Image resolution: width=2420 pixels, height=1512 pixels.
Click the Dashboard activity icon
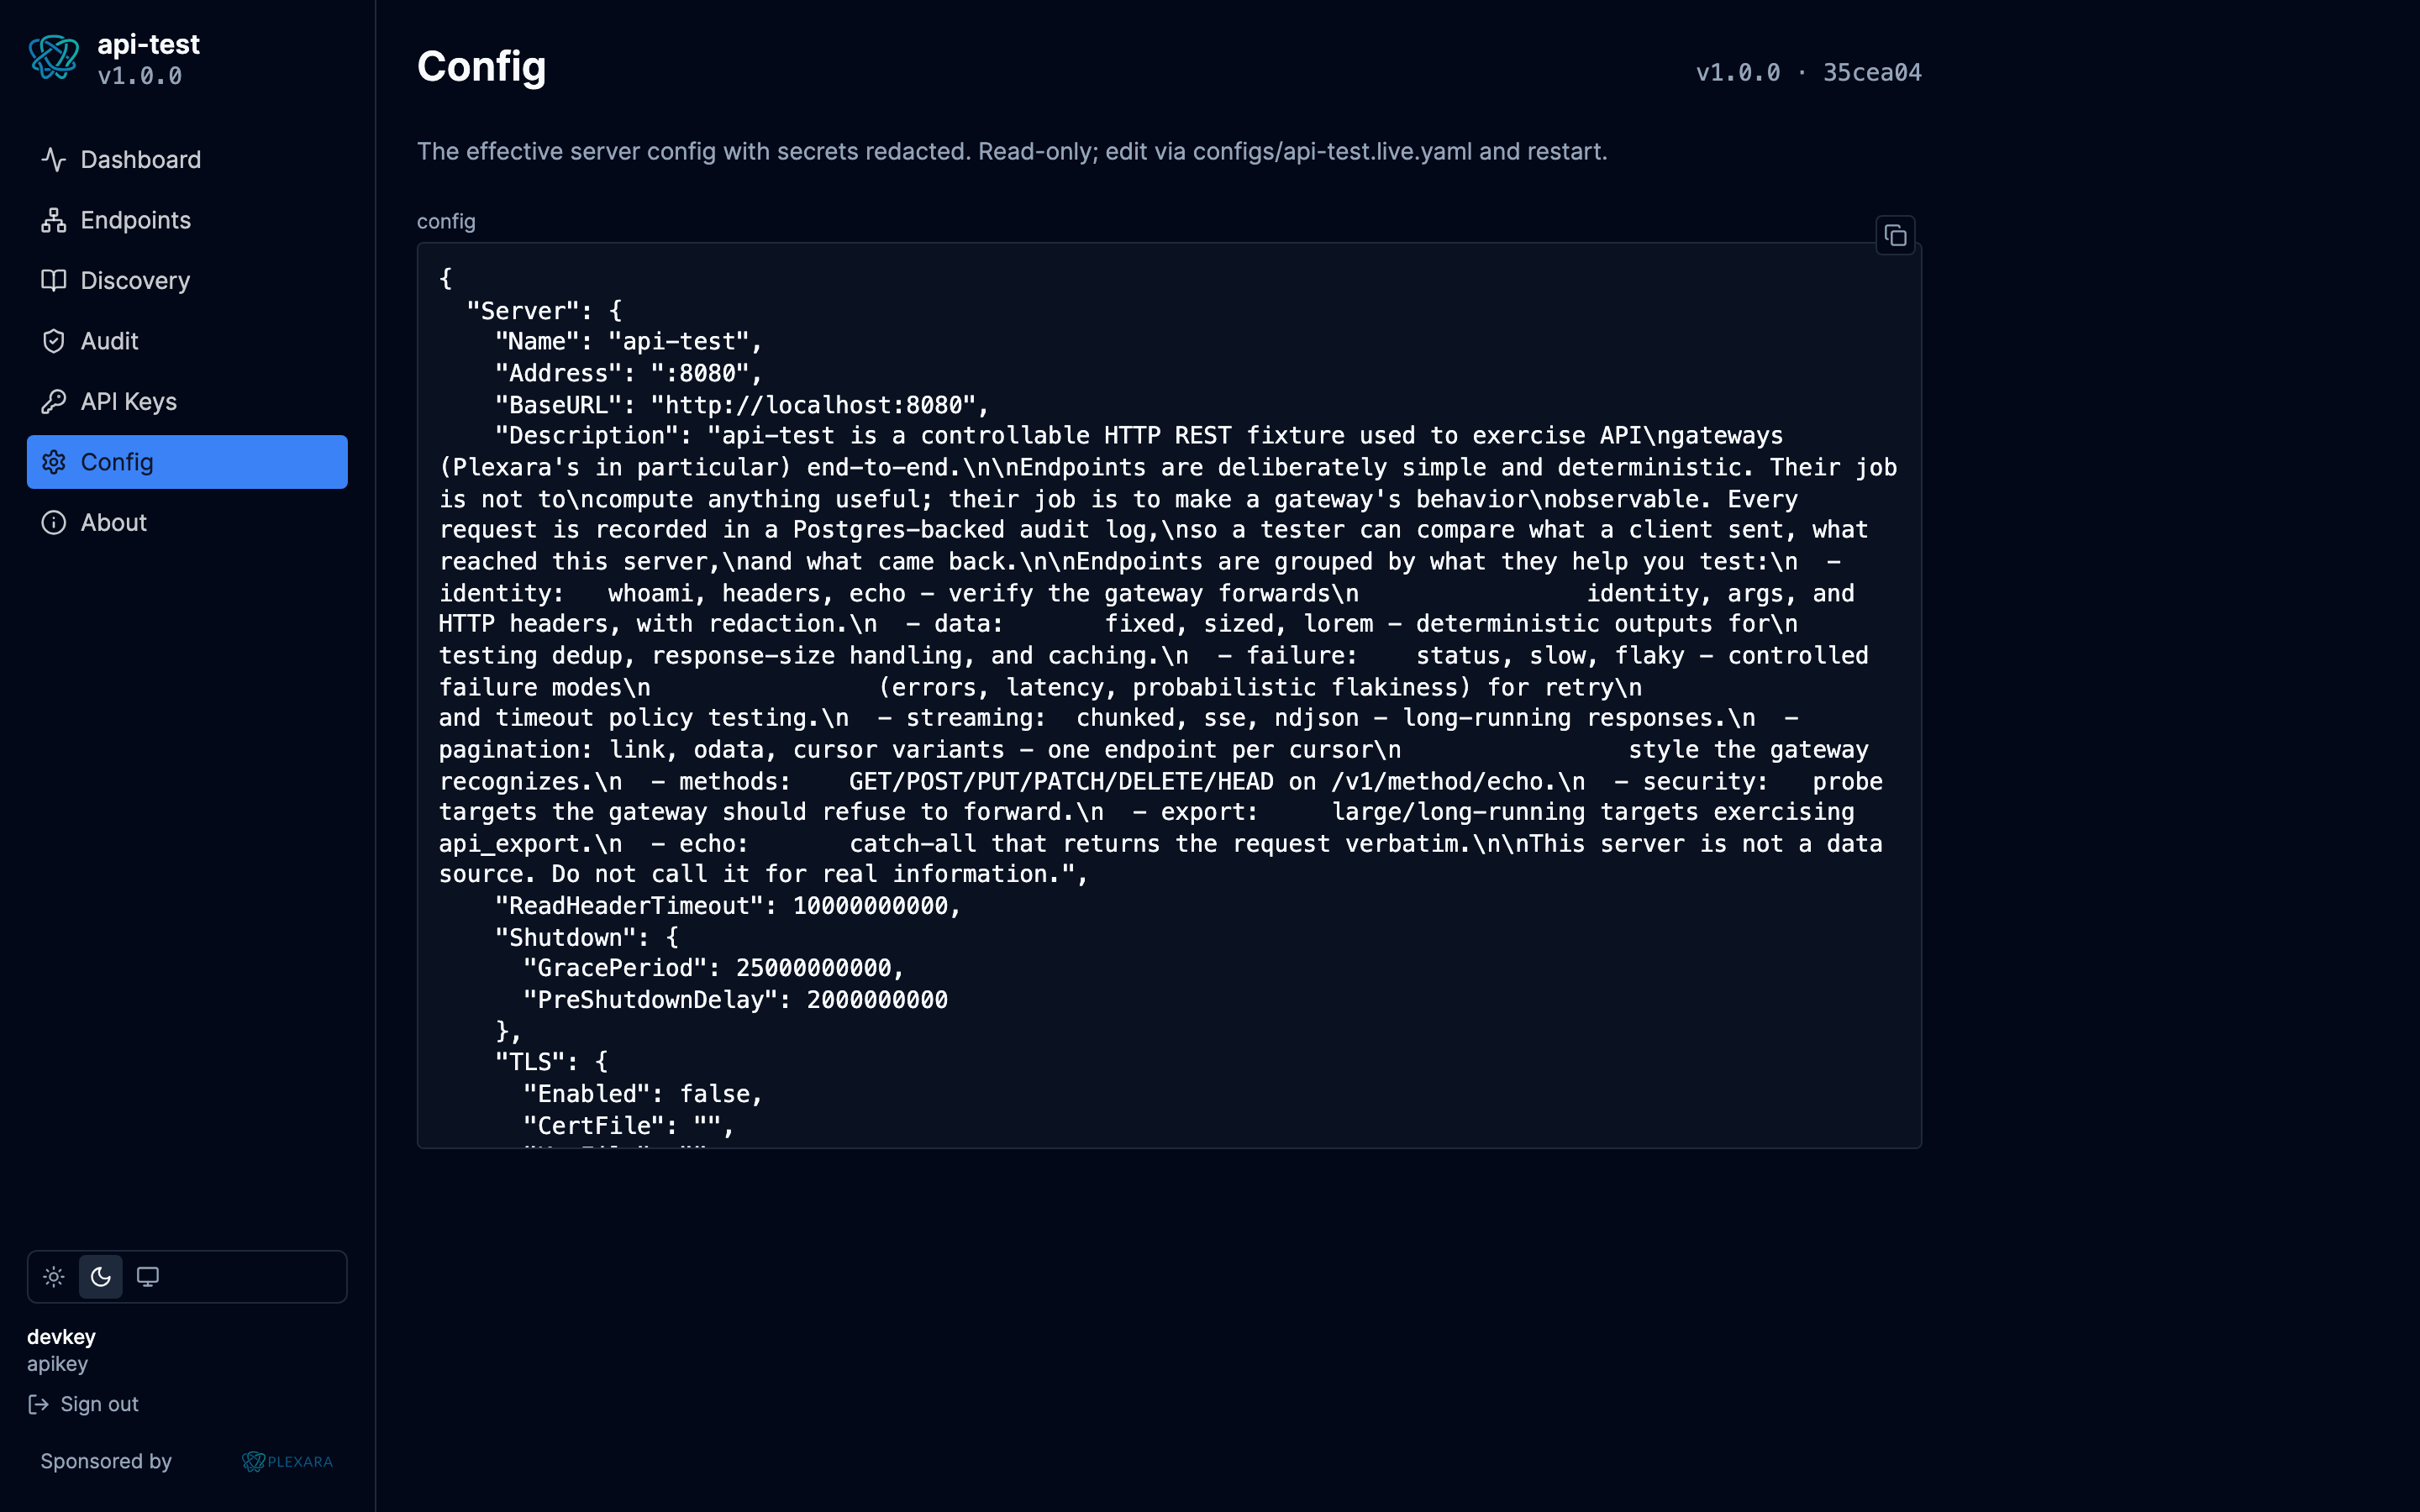tap(54, 160)
